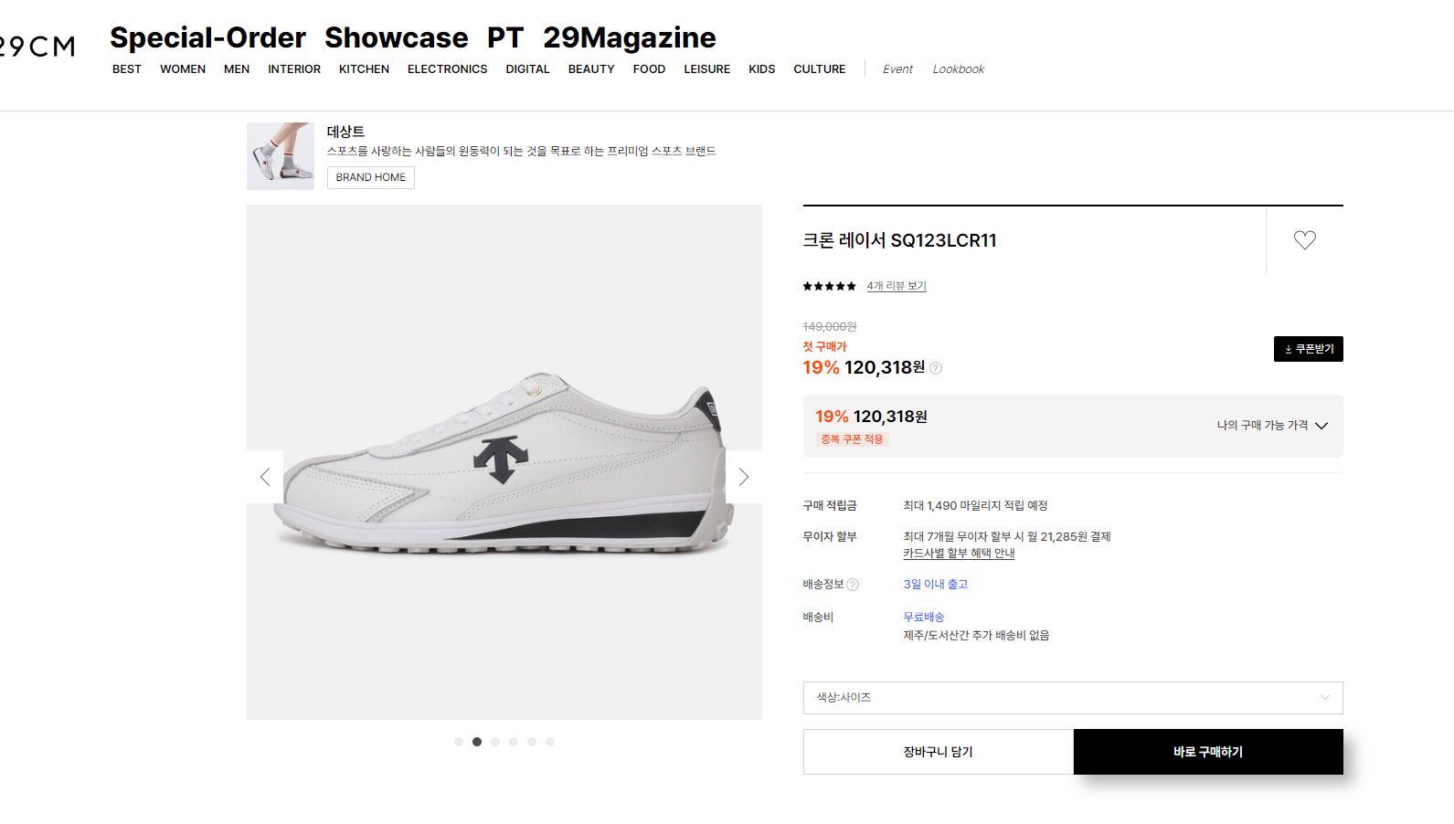The height and width of the screenshot is (824, 1454).
Task: Select the last carousel dot indicator
Action: coord(550,742)
